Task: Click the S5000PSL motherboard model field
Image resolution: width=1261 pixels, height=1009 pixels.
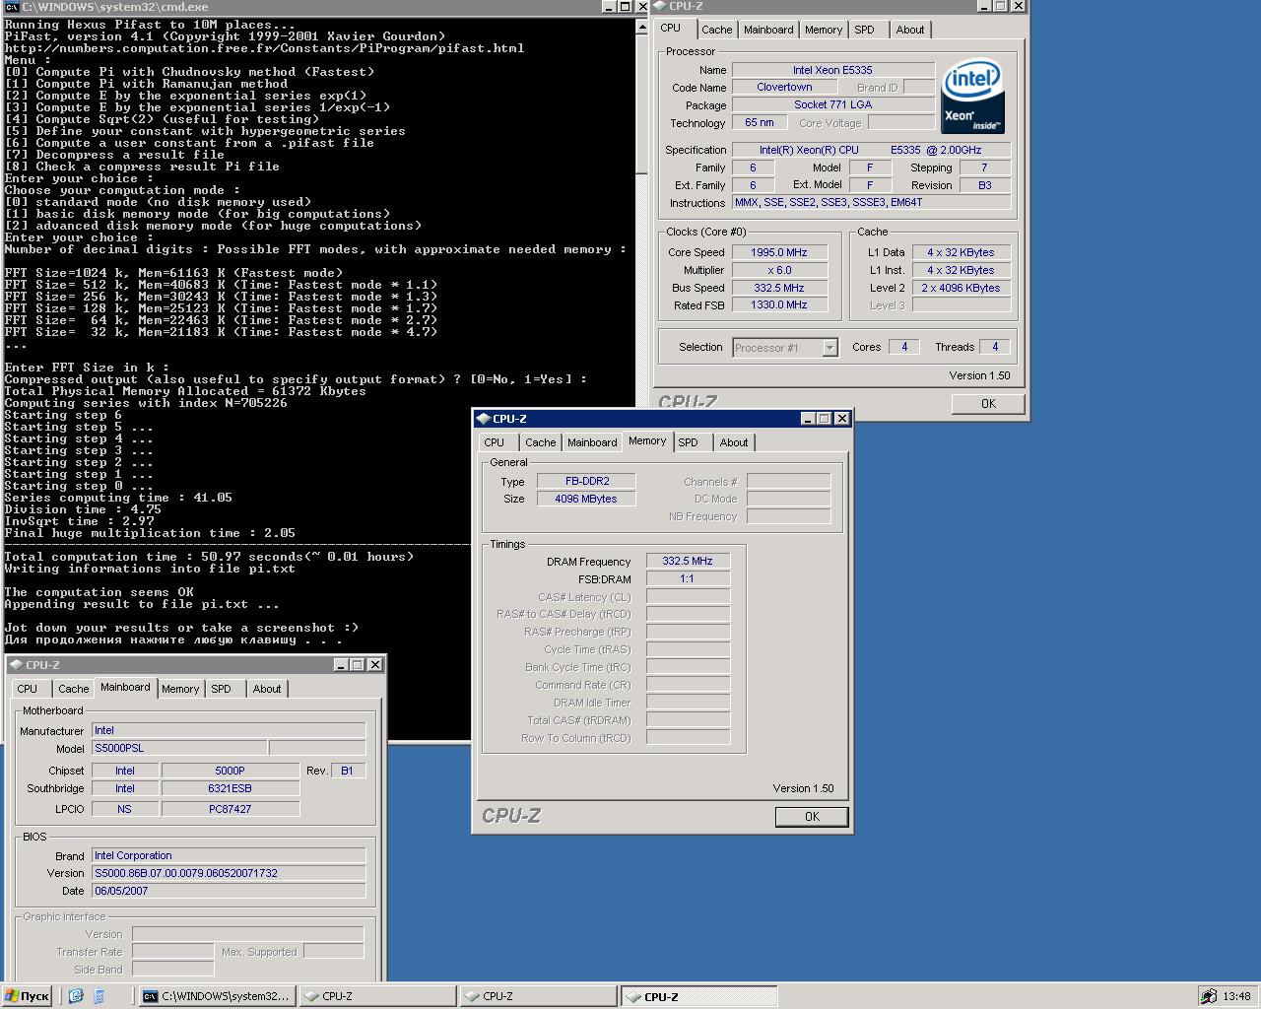Action: point(179,748)
